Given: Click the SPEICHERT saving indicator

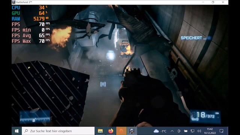Looking at the screenshot, I should [x=193, y=38].
